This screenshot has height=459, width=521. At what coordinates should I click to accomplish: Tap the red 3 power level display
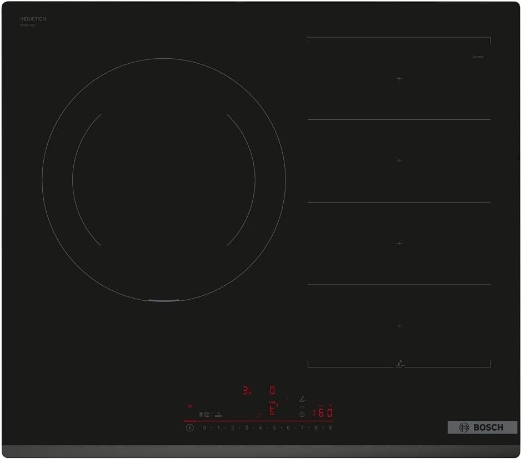coord(246,391)
